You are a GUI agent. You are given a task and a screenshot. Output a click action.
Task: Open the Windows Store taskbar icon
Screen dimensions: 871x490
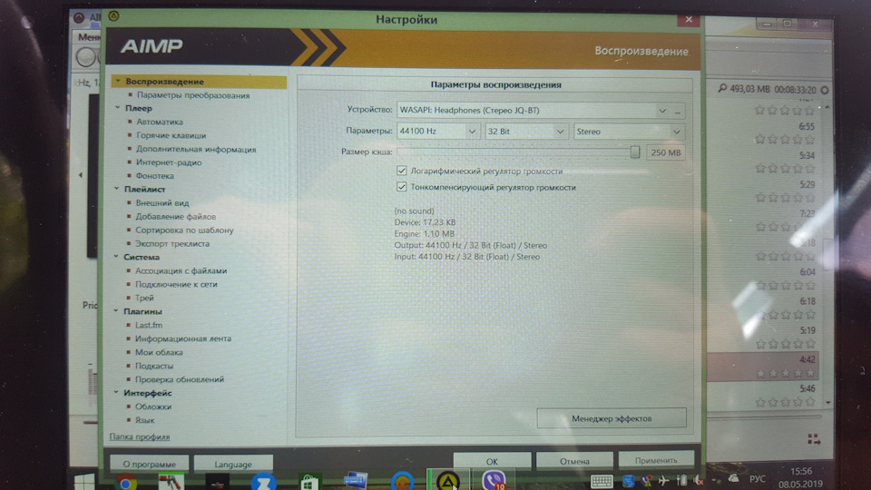309,482
